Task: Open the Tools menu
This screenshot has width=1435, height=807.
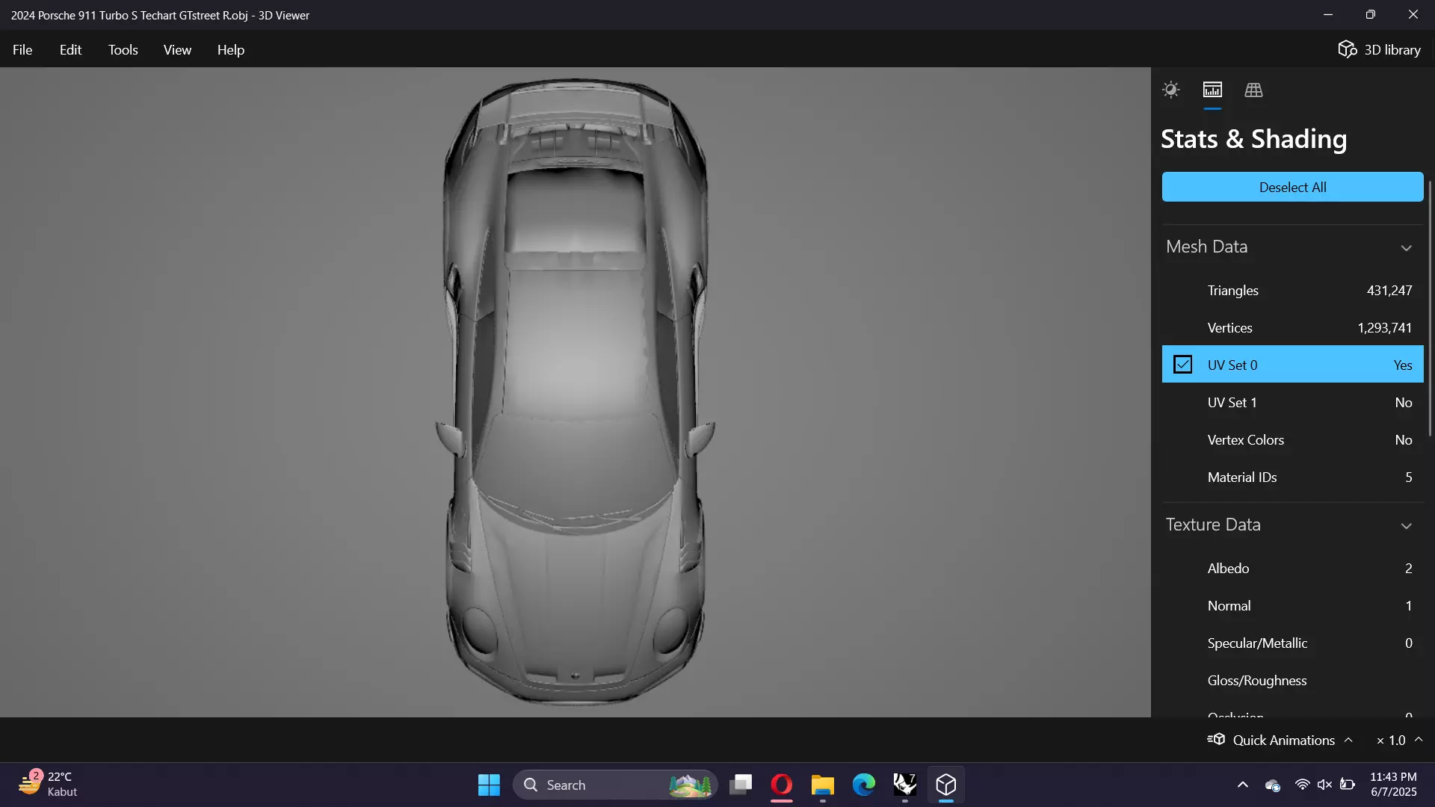Action: click(x=123, y=49)
